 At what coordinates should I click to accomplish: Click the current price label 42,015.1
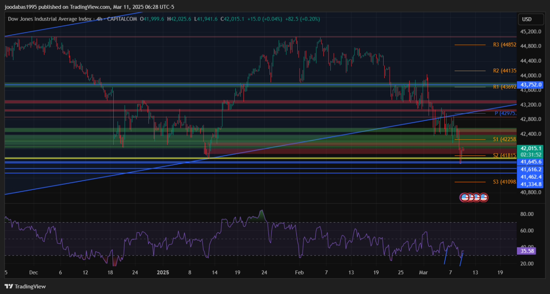[x=528, y=148]
